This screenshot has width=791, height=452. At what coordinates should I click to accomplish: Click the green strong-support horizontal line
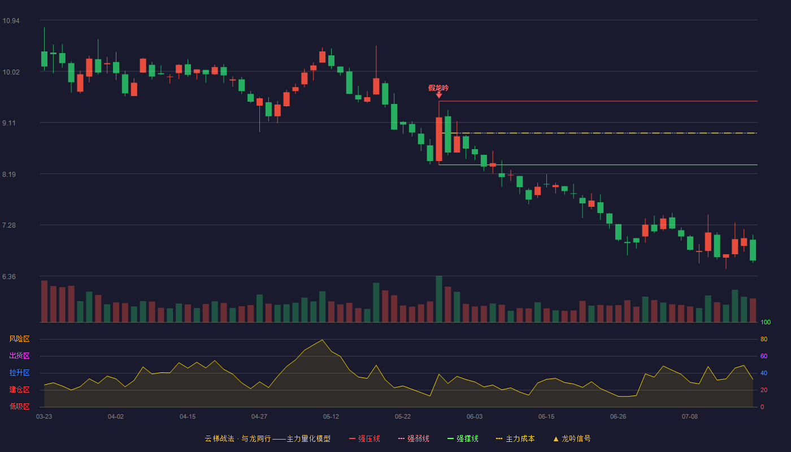pyautogui.click(x=598, y=165)
